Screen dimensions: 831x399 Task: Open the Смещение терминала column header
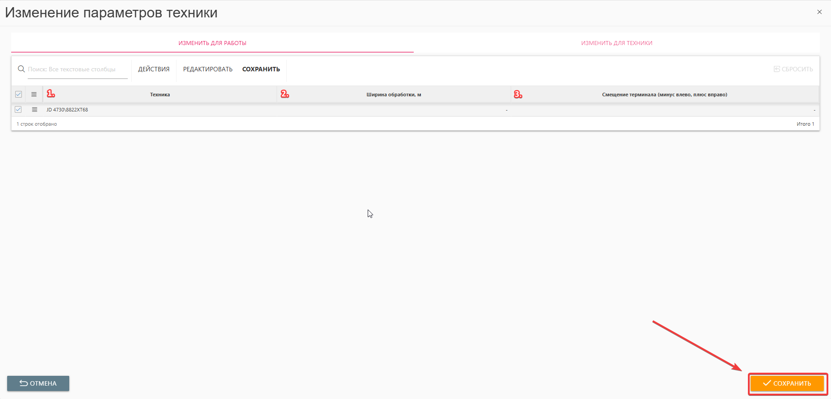pos(664,95)
